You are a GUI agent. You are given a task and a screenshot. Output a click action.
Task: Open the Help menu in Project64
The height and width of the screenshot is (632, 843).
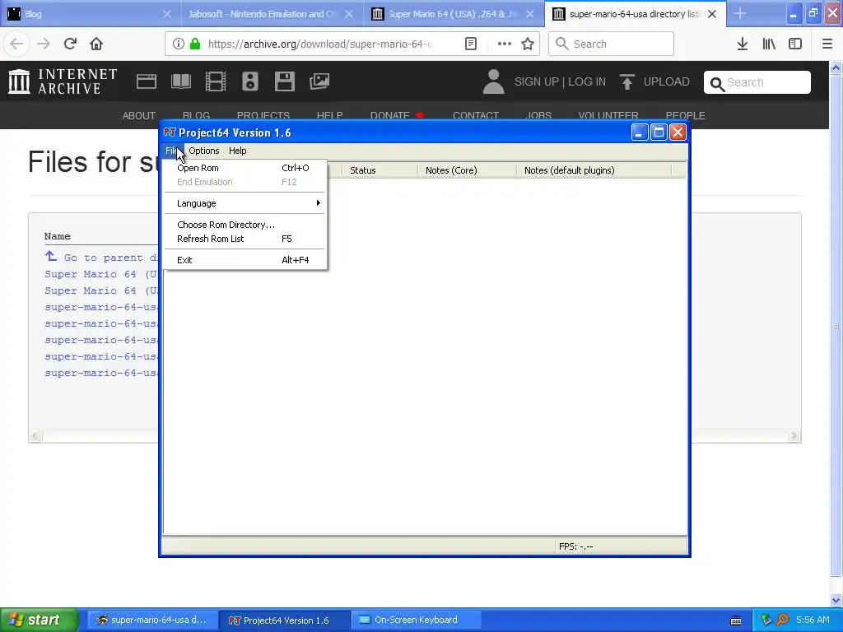pos(238,151)
